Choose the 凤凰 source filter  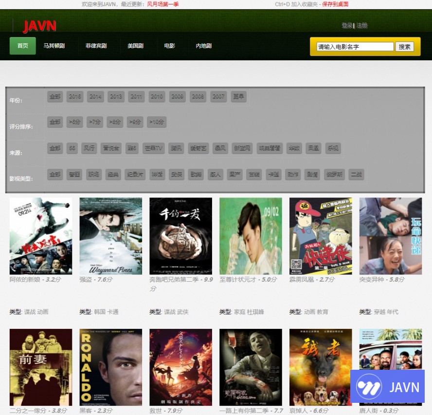[313, 148]
